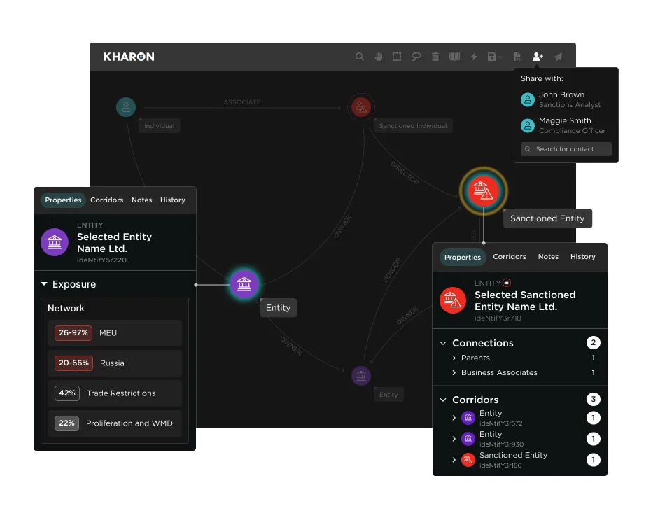Click the Search for contact field
Screen dimensions: 665x518
pos(566,149)
